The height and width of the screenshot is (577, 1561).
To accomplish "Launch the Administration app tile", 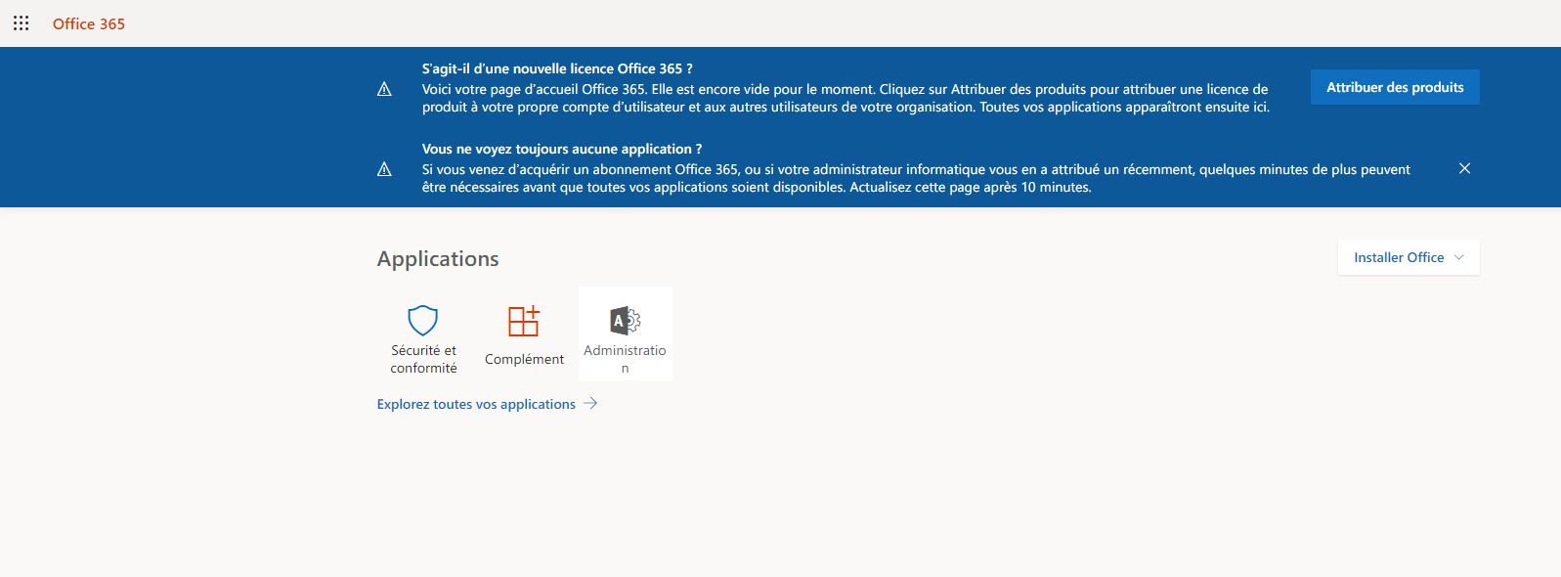I will pyautogui.click(x=626, y=333).
